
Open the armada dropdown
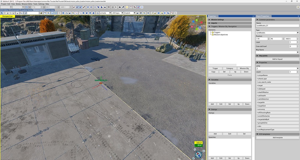(105, 13)
